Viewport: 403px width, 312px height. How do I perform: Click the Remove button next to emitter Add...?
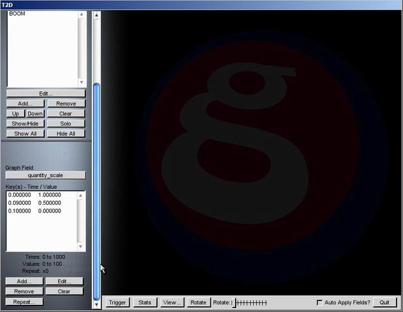[x=66, y=103]
